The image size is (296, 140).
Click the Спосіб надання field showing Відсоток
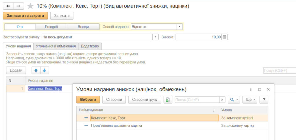point(154,27)
